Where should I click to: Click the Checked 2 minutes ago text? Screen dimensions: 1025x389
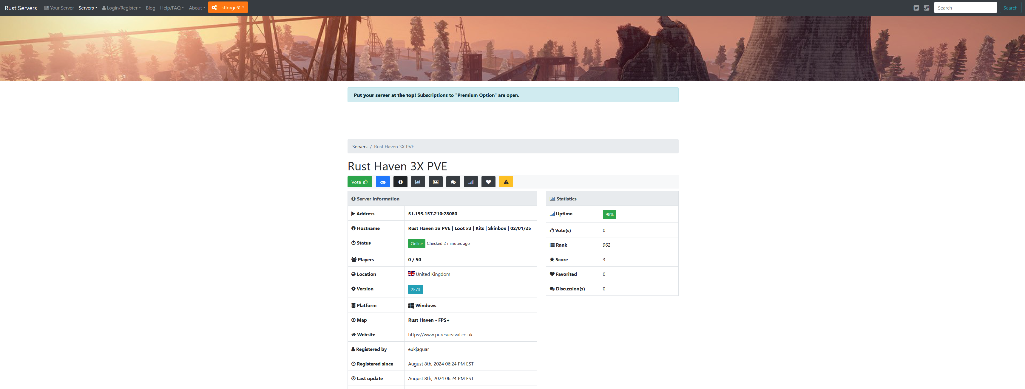coord(448,244)
